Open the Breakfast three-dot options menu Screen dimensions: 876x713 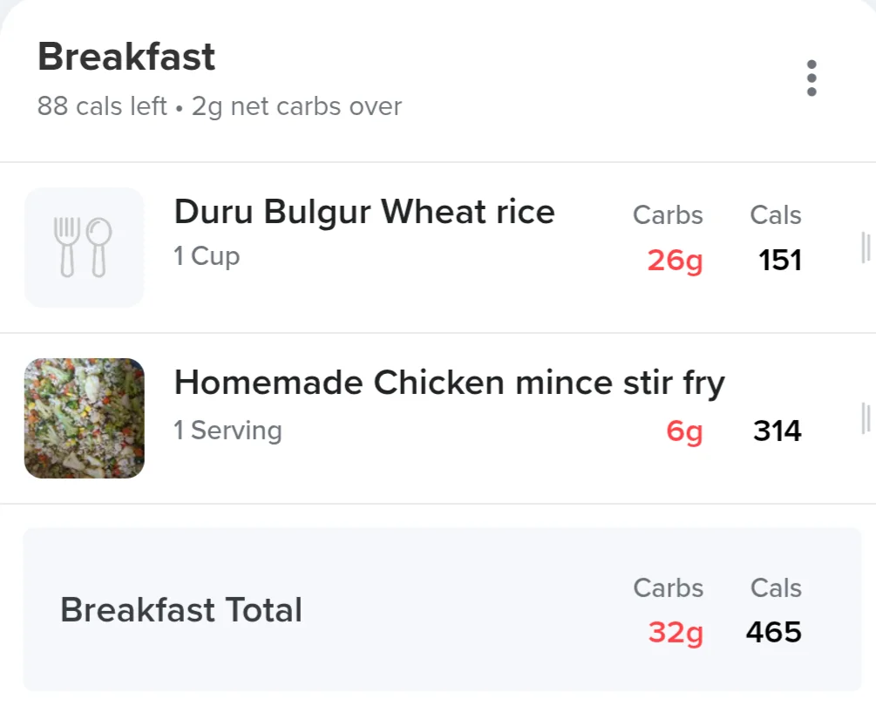point(811,78)
